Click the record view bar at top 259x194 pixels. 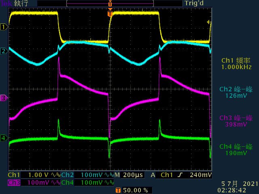pos(110,4)
